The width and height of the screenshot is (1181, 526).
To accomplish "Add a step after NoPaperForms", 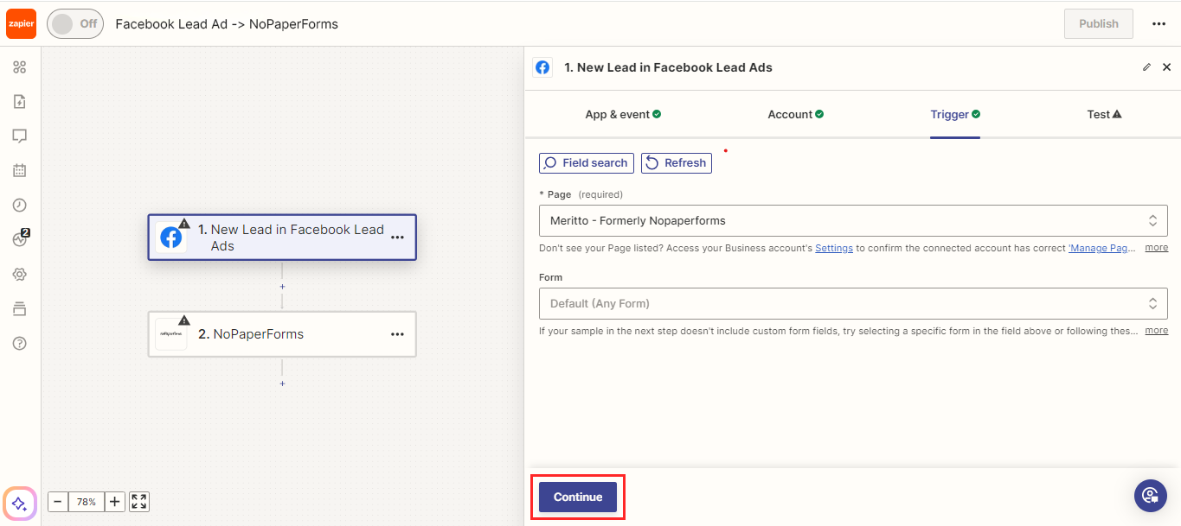I will tap(282, 383).
